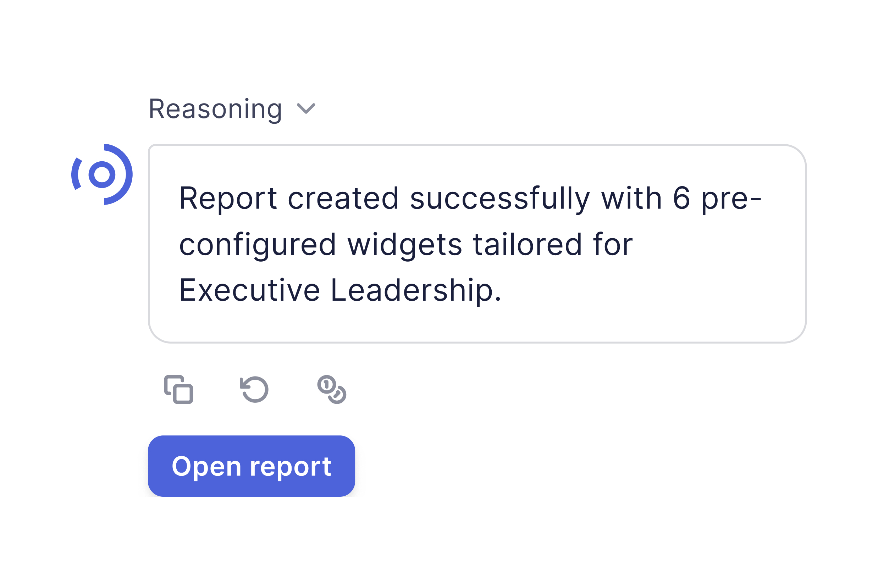Click the blue assistant avatar icon
Screen dimensions: 878x585
point(102,174)
